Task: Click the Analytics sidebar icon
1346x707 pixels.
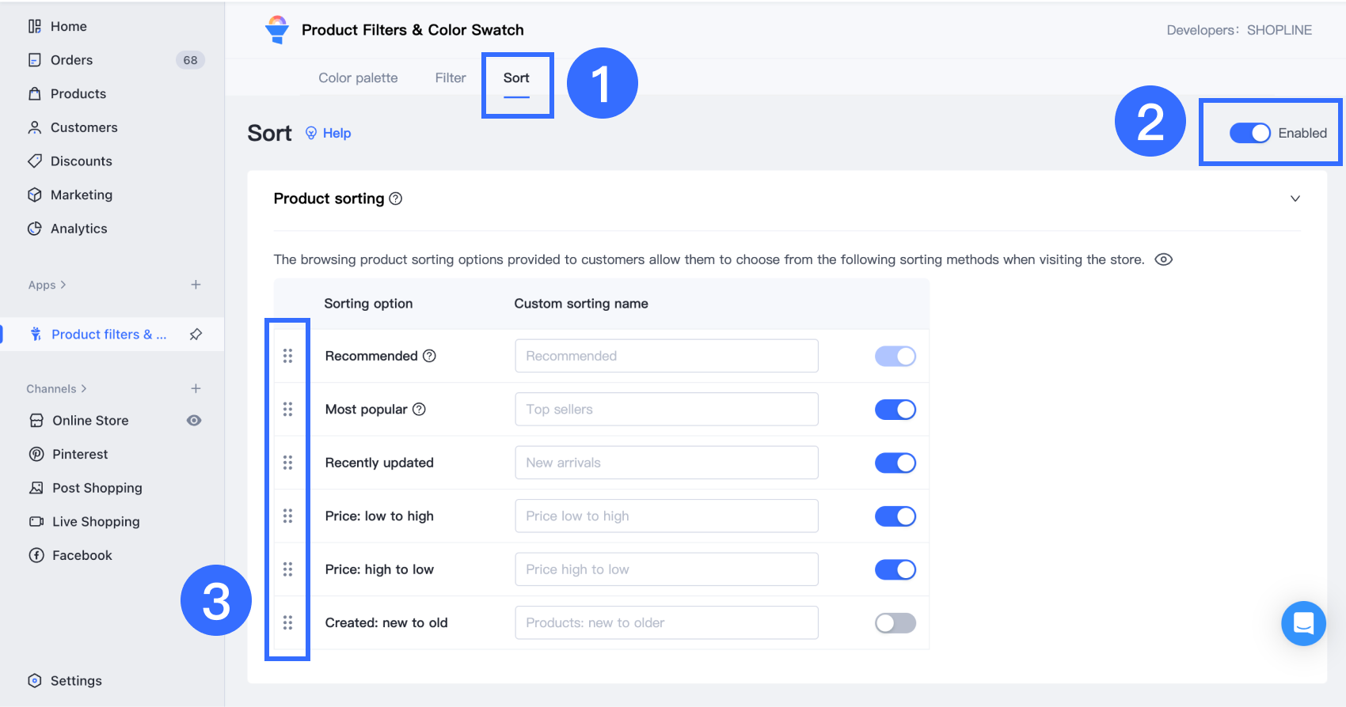Action: (35, 228)
